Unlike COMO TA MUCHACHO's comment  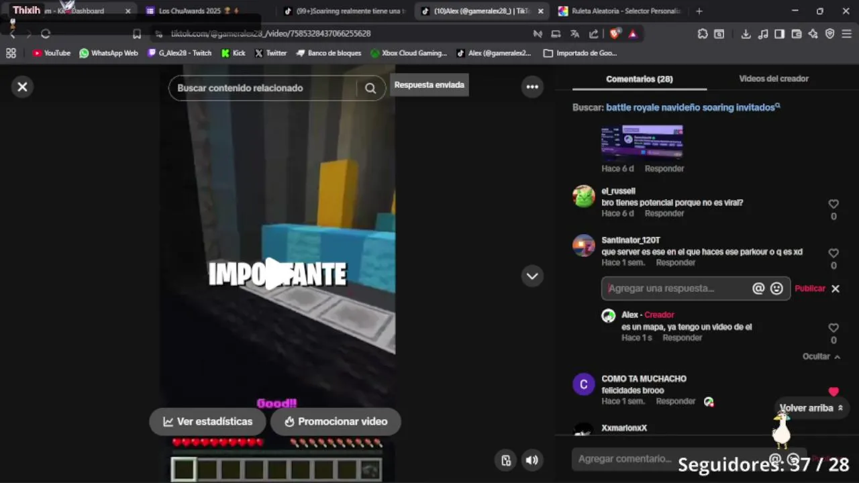coord(833,392)
